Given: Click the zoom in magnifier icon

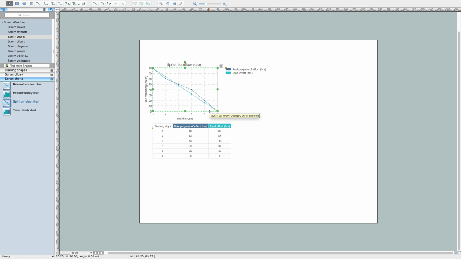Looking at the screenshot, I should (225, 3).
